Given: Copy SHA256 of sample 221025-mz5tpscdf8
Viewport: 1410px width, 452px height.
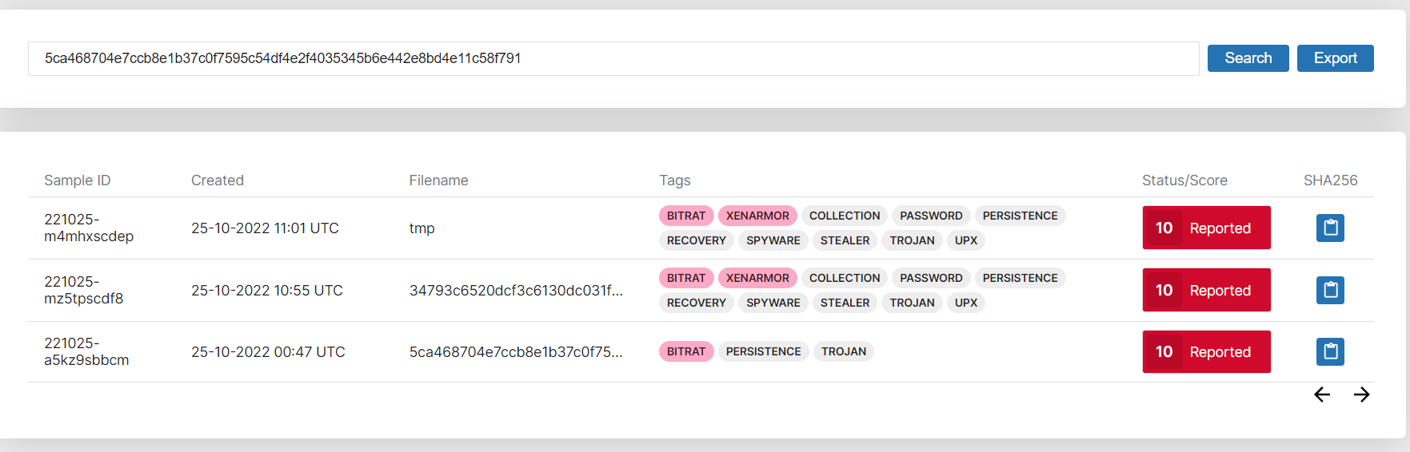Looking at the screenshot, I should (x=1330, y=290).
